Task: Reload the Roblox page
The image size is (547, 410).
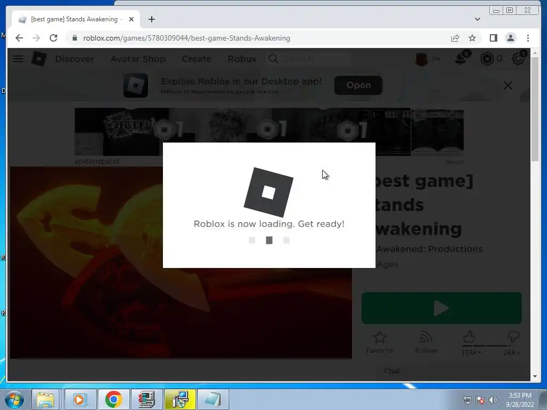Action: point(53,38)
